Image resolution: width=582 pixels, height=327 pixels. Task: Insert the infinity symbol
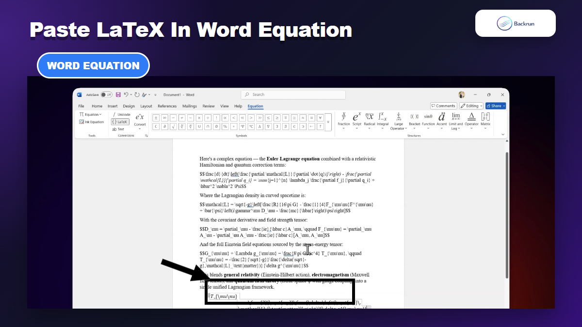click(164, 118)
